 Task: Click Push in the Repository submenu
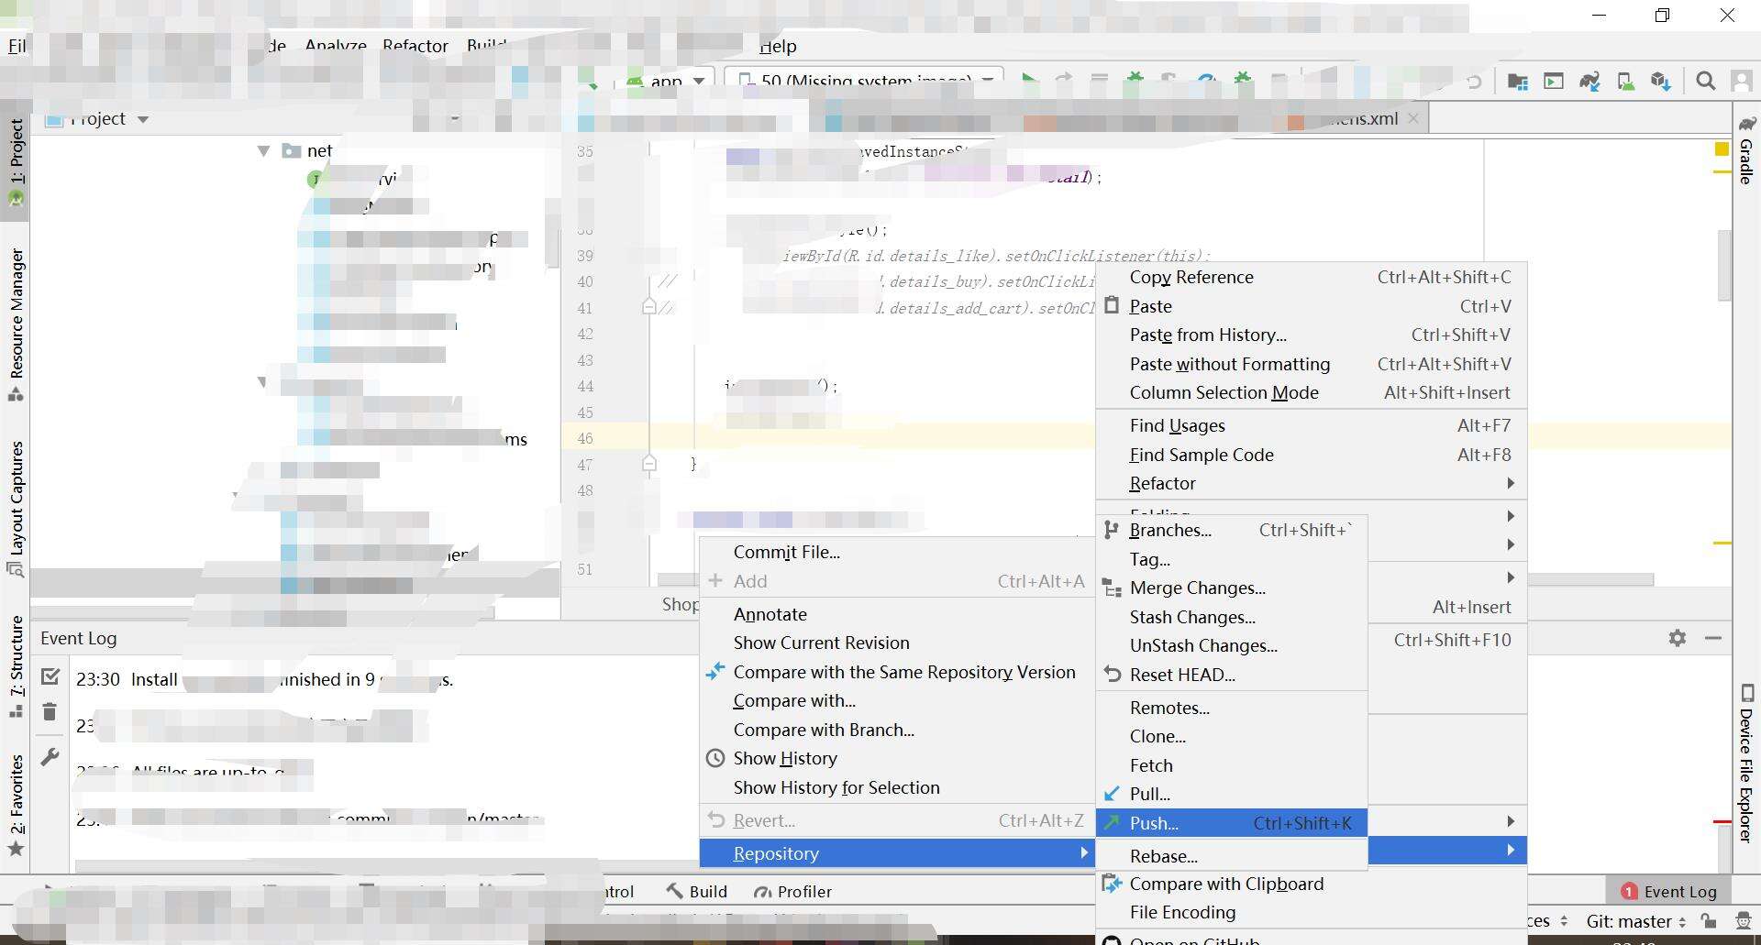coord(1231,823)
